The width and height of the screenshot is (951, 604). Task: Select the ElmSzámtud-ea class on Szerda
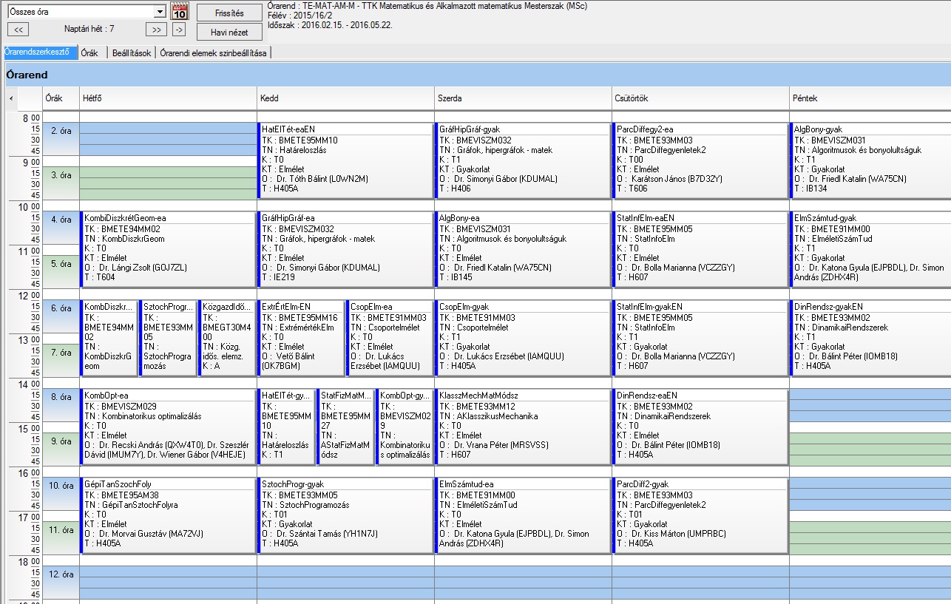coord(523,515)
